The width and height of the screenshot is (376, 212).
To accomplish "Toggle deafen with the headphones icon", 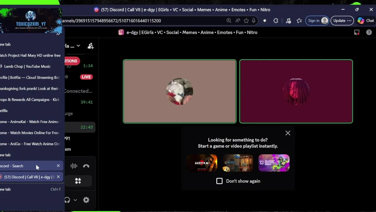I will coord(67,200).
